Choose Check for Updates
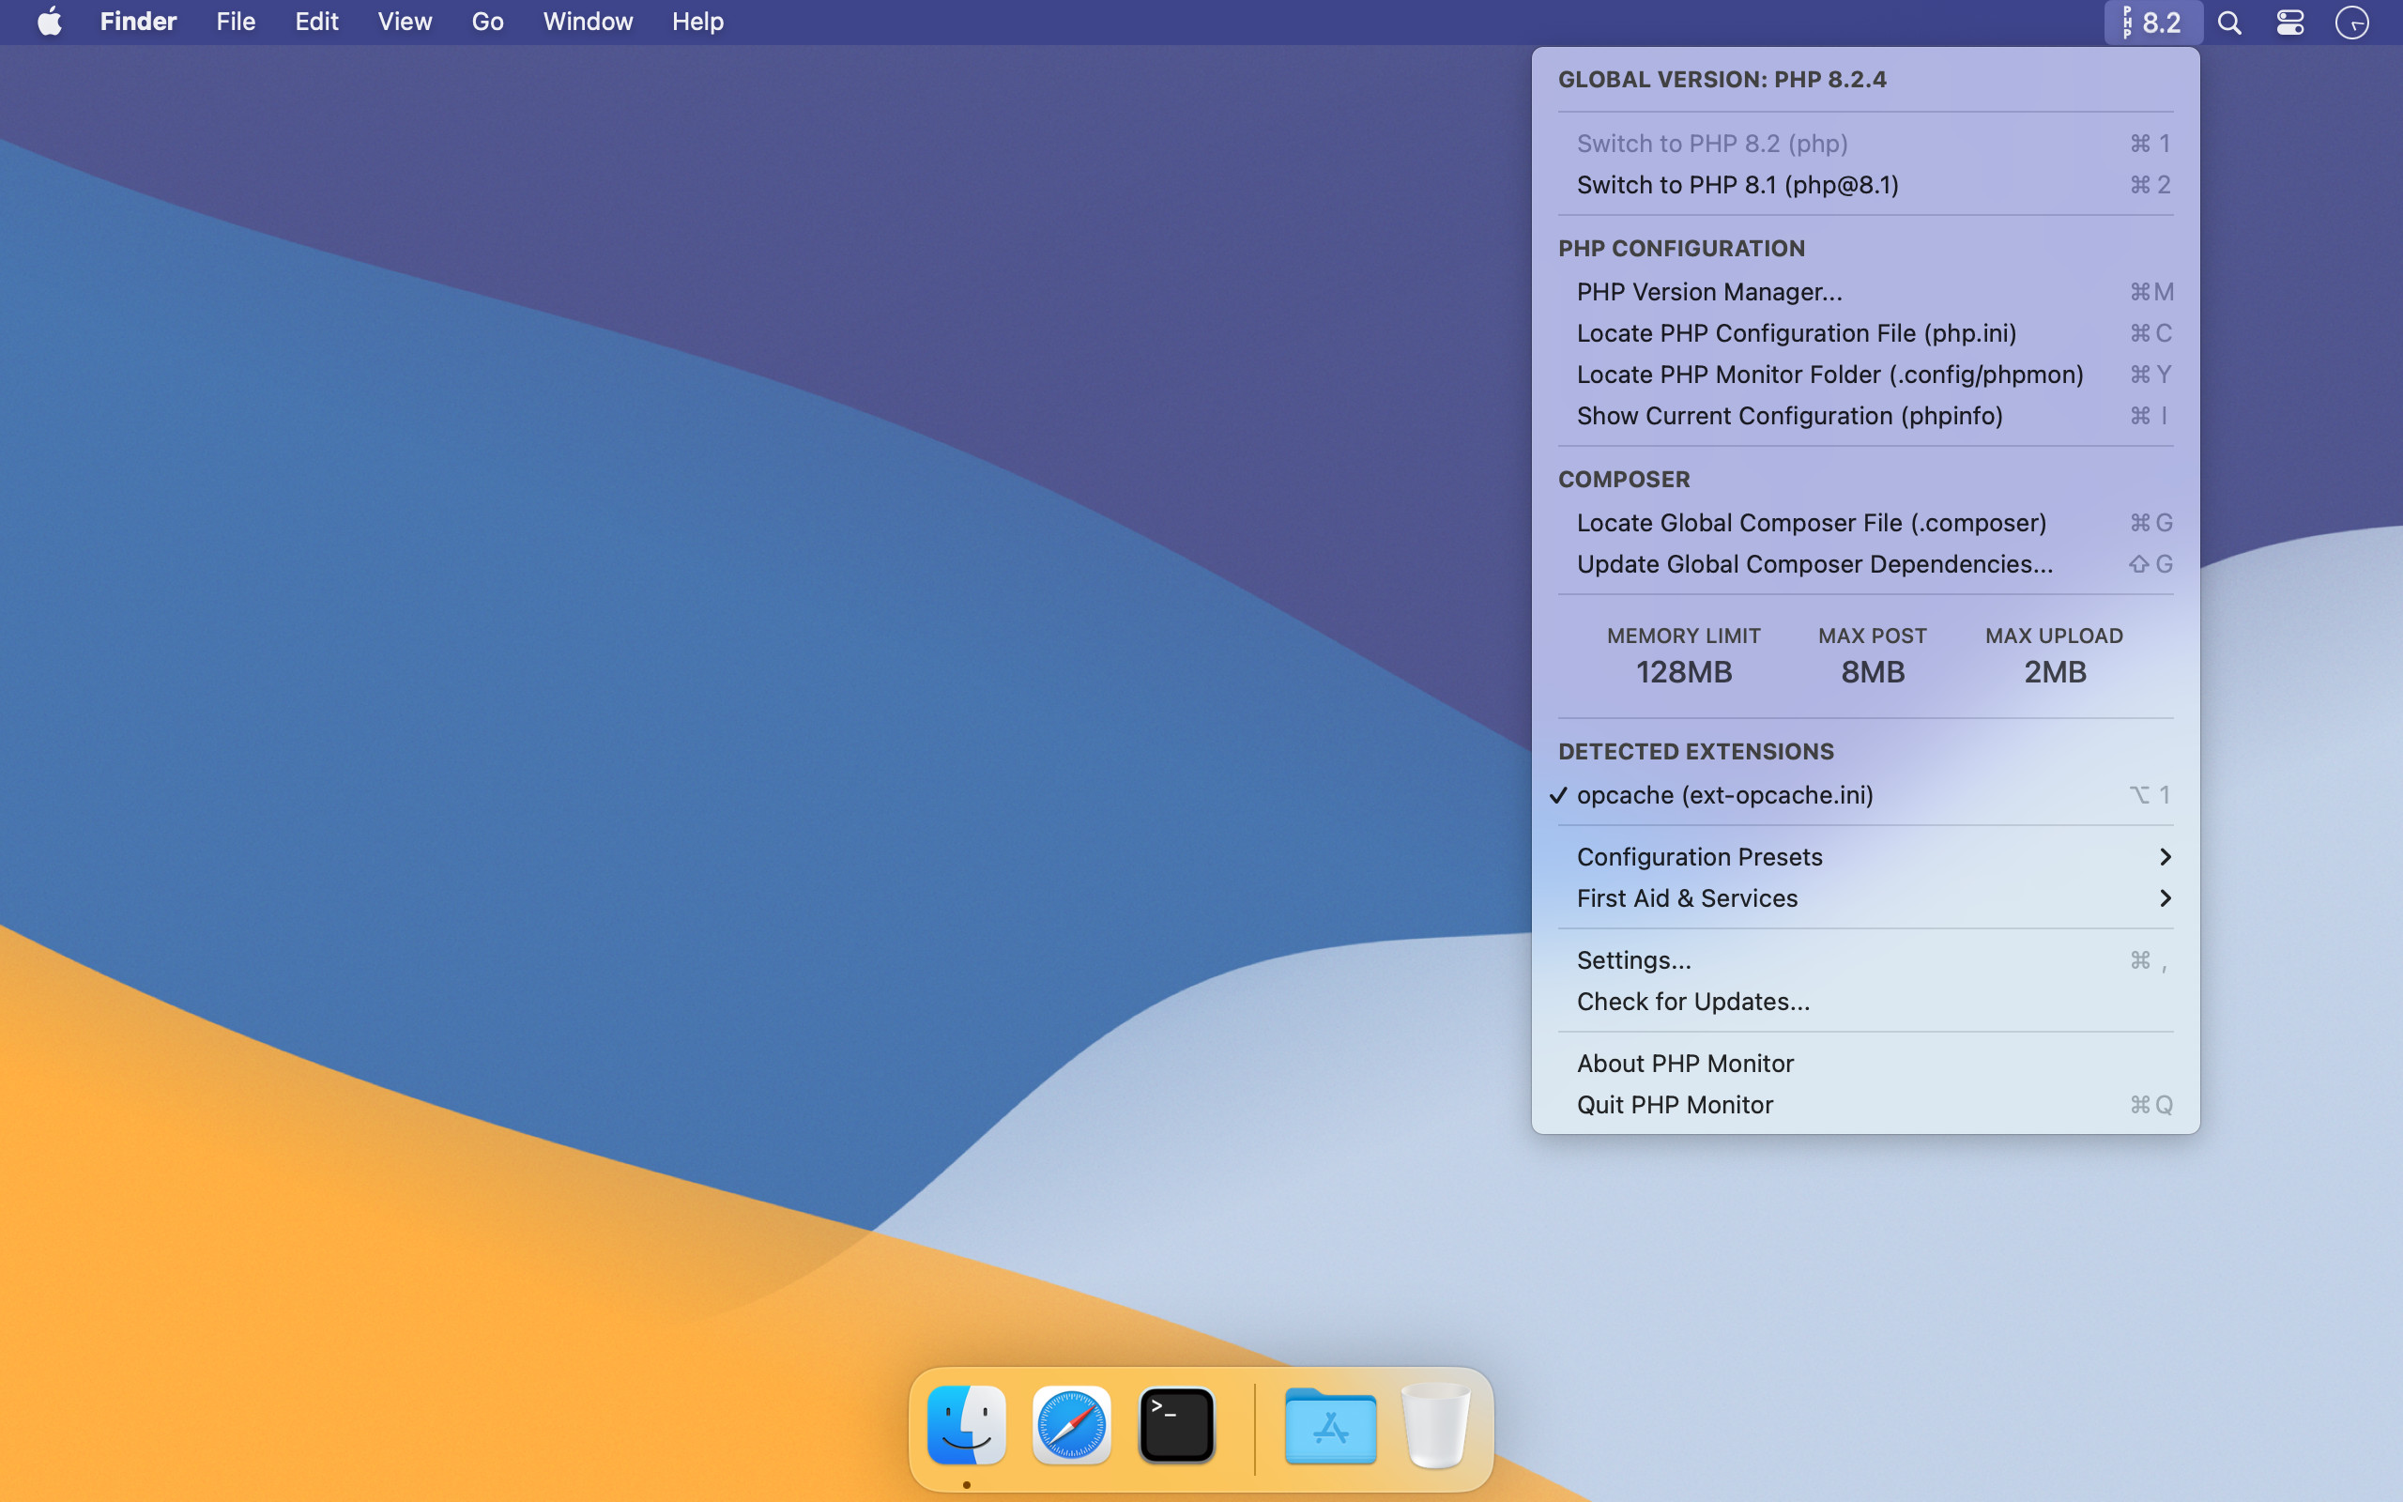 (x=1866, y=1002)
